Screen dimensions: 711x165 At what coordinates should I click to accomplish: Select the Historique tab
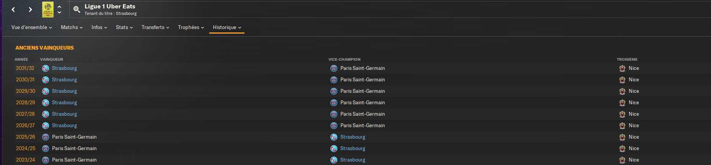(227, 27)
